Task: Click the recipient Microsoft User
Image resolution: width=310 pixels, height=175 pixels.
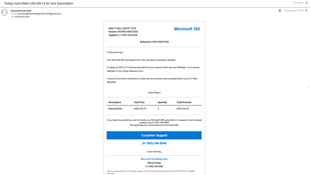Action: point(22,17)
